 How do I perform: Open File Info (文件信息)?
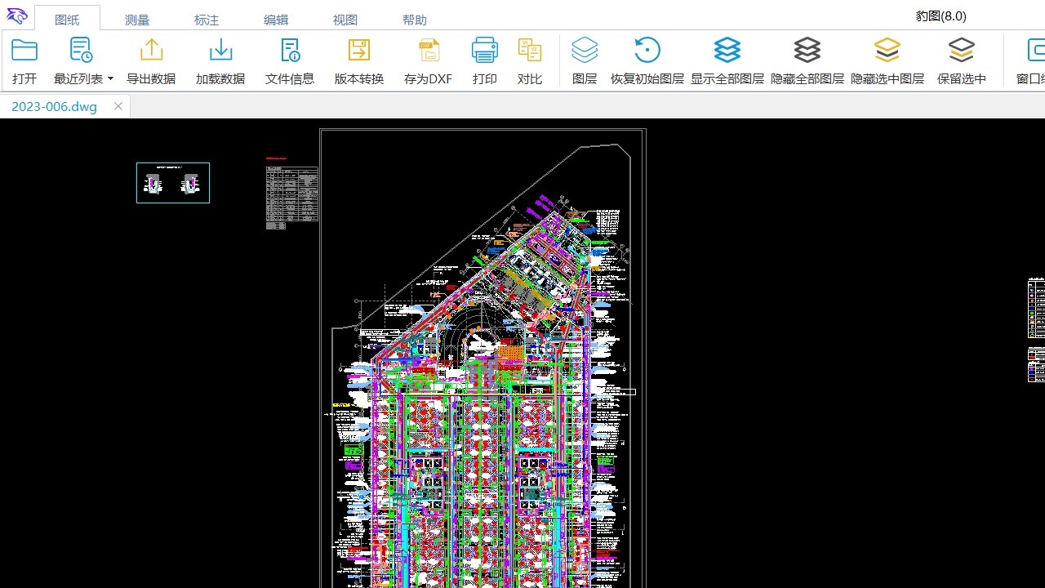tap(290, 51)
